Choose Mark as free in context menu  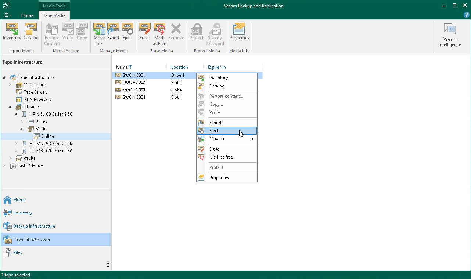point(227,157)
